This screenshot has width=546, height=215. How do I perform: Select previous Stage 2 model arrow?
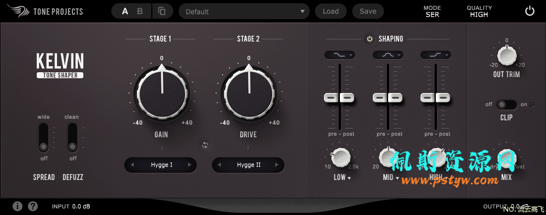coord(219,165)
